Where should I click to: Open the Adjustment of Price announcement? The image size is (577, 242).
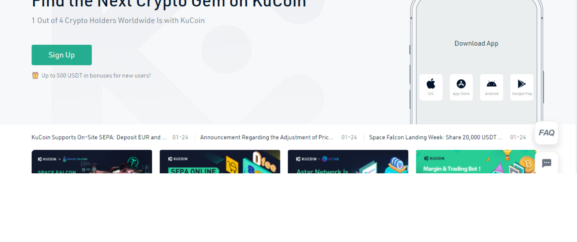coord(267,137)
